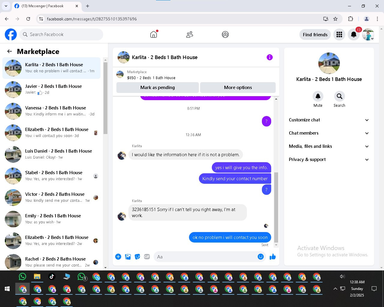Expand Privacy & support section
384x307 pixels.
tap(329, 159)
